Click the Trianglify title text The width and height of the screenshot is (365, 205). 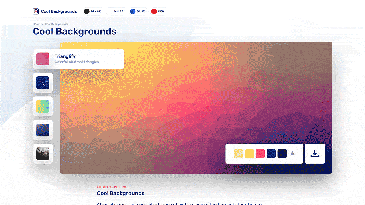click(x=65, y=56)
